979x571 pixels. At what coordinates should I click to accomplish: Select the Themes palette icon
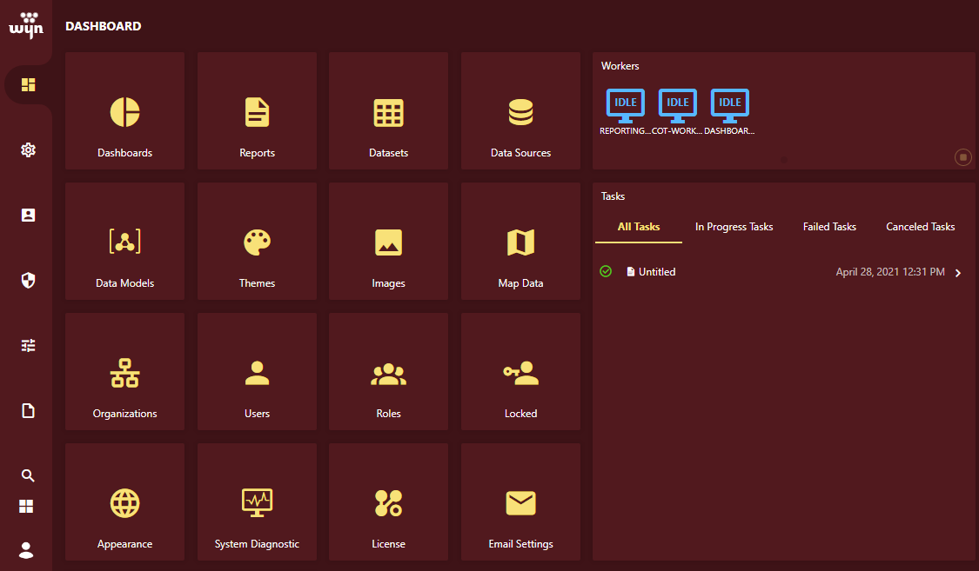coord(257,241)
